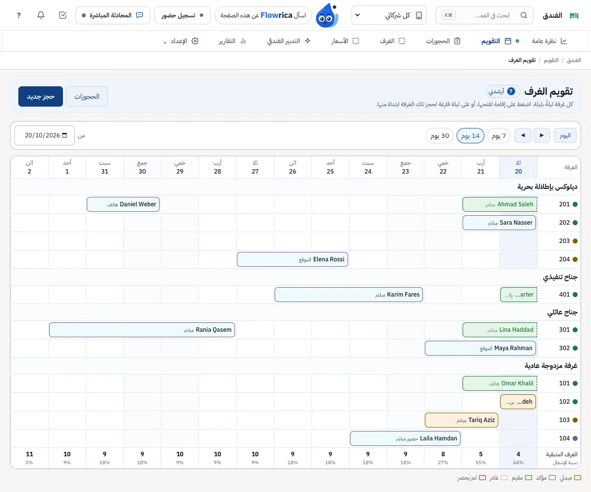Click the لم يحضر legend color swatch
The height and width of the screenshot is (492, 591).
click(482, 478)
